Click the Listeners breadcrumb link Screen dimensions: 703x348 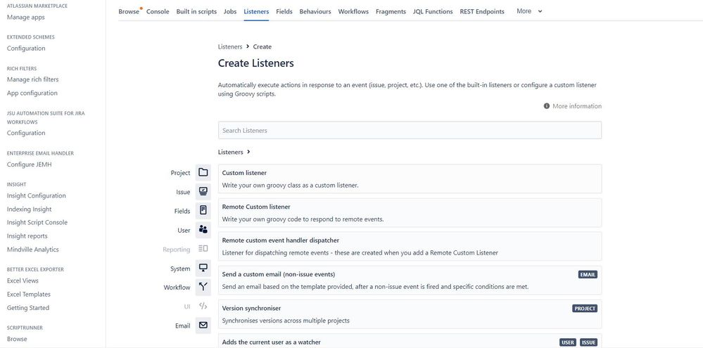(x=230, y=46)
